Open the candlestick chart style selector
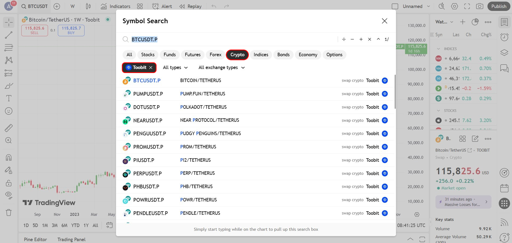This screenshot has height=243, width=512. pyautogui.click(x=88, y=6)
